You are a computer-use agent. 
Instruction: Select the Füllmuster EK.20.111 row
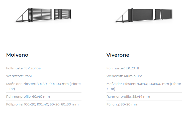123,68
